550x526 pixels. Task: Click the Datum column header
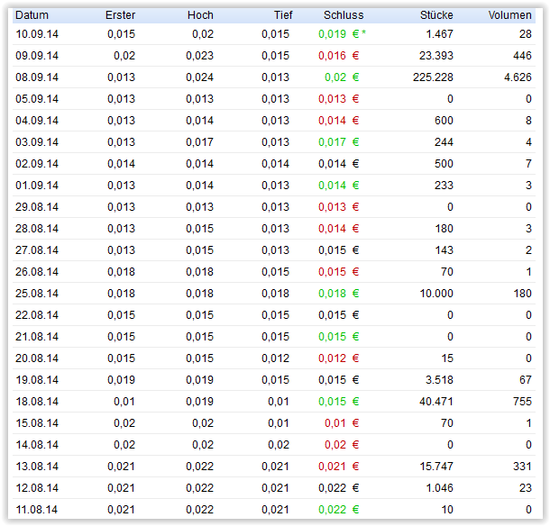32,15
